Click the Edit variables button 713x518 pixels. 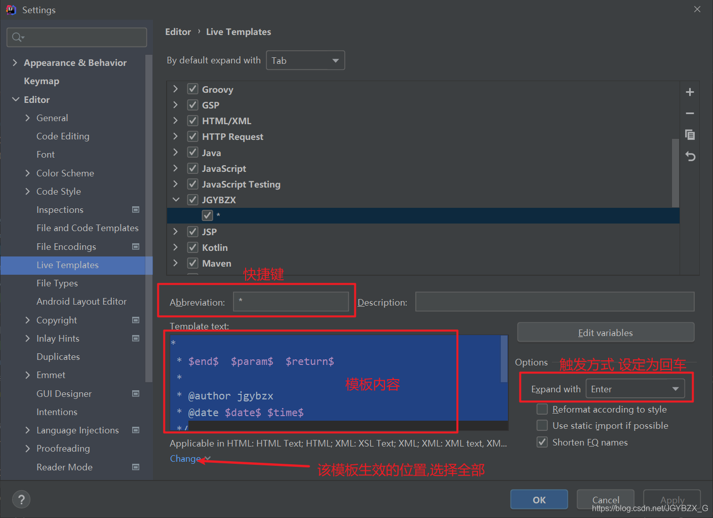(606, 332)
